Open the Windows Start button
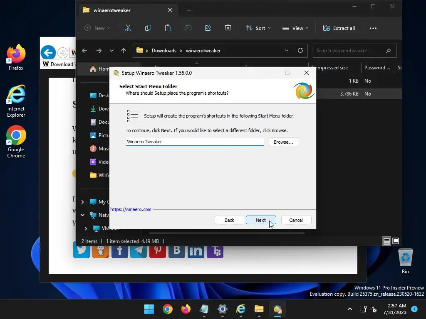This screenshot has width=426, height=319. 149,309
